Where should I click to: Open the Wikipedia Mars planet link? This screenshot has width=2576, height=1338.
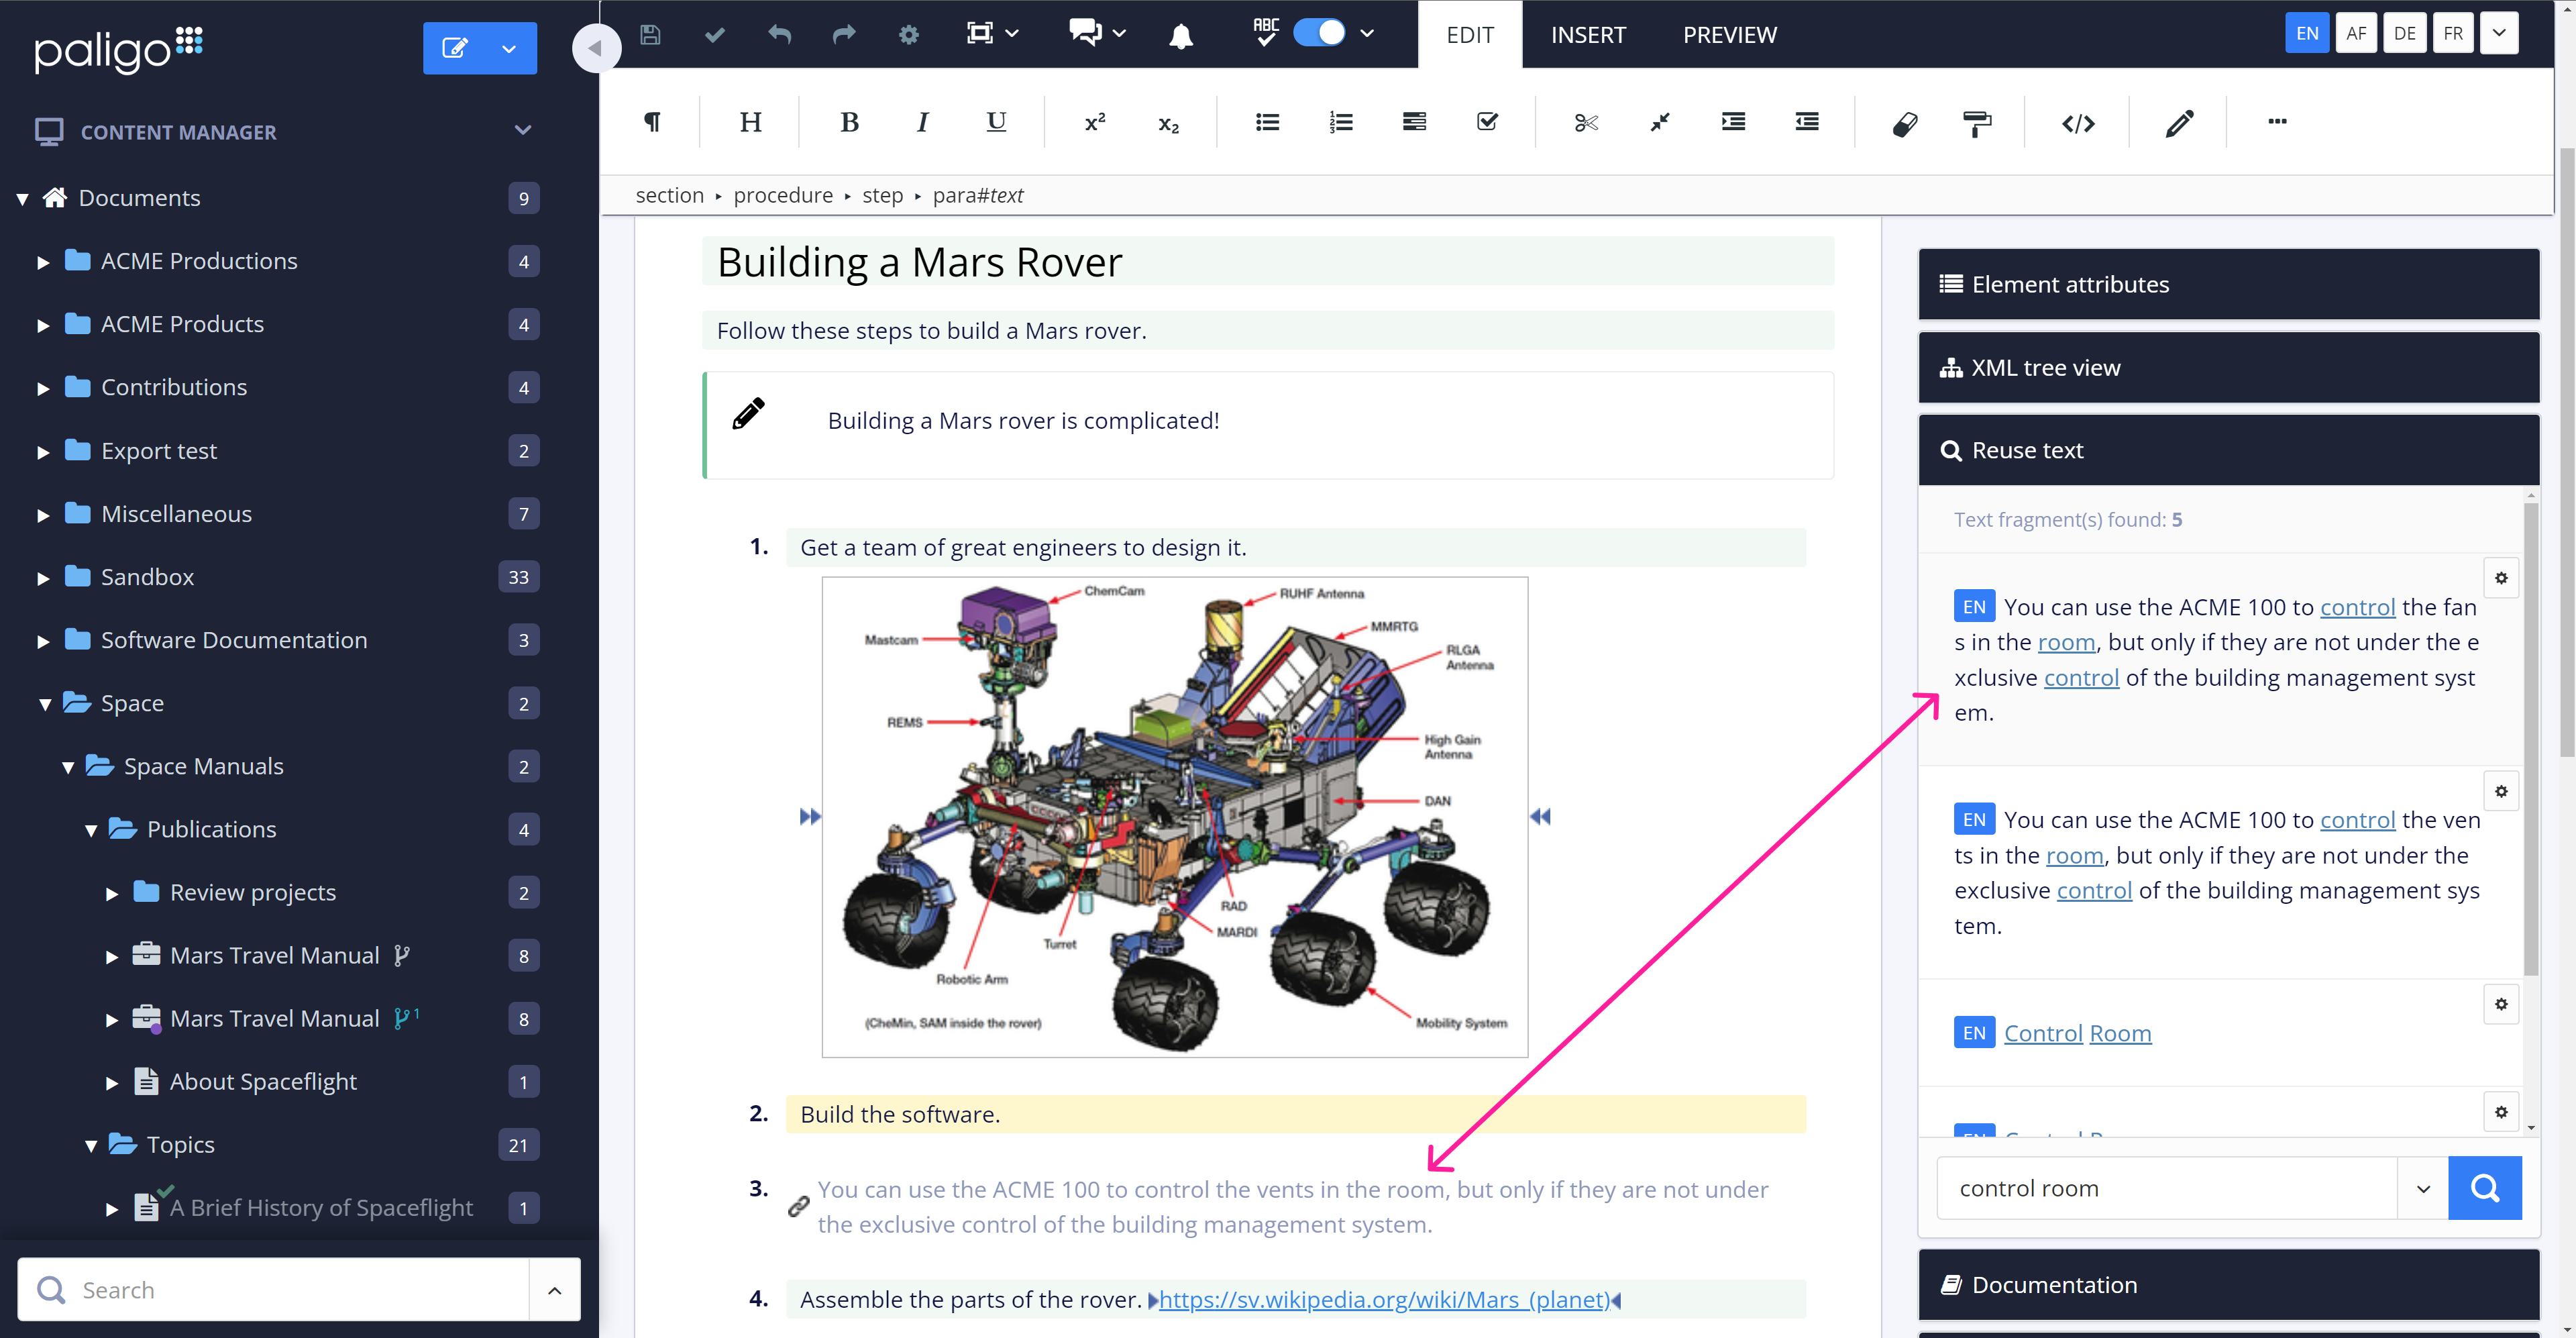[1384, 1299]
